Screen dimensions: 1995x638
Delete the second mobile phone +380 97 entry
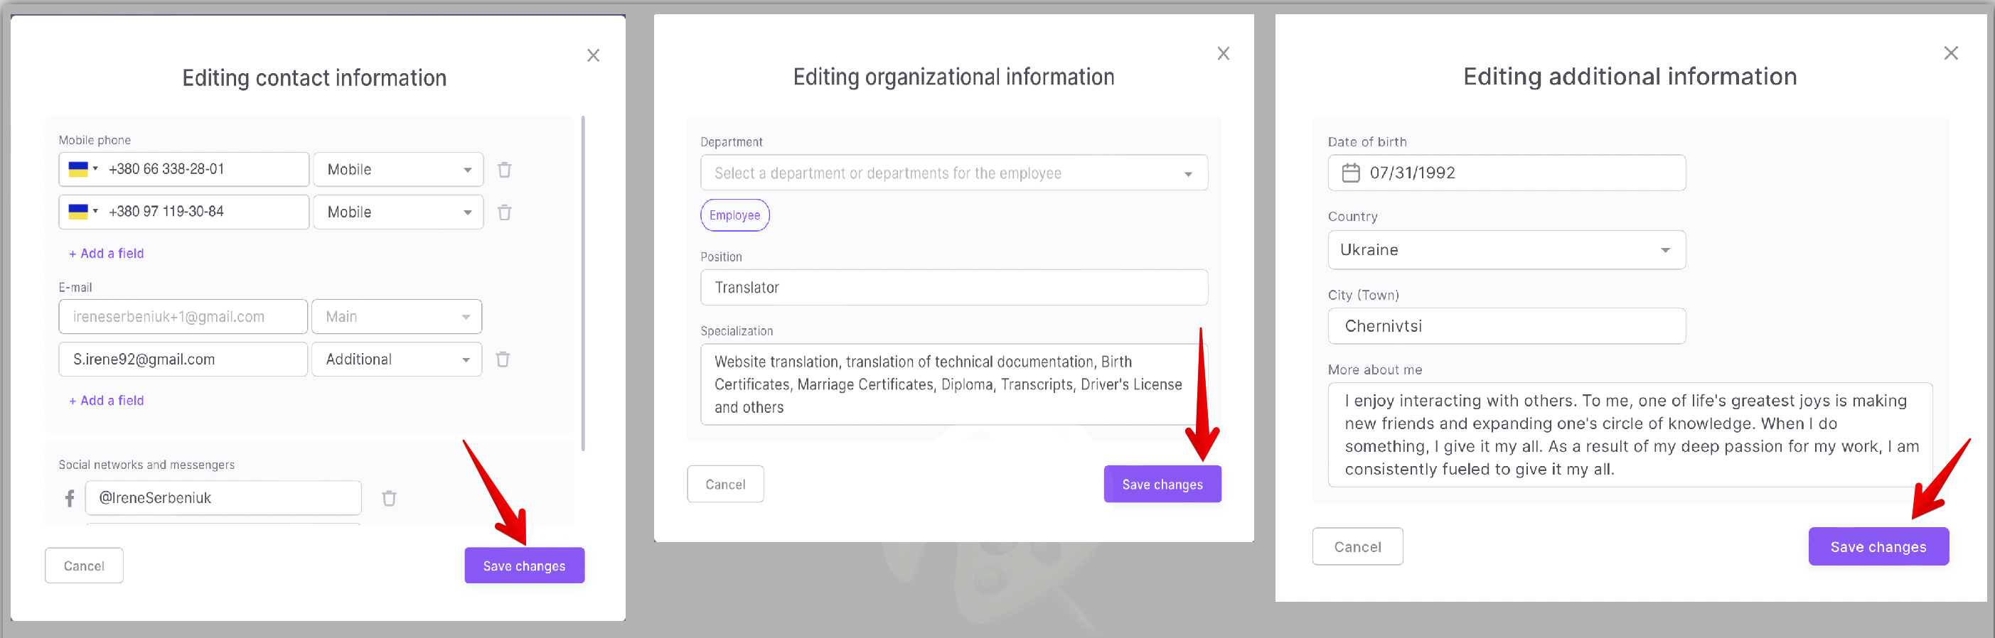(504, 212)
